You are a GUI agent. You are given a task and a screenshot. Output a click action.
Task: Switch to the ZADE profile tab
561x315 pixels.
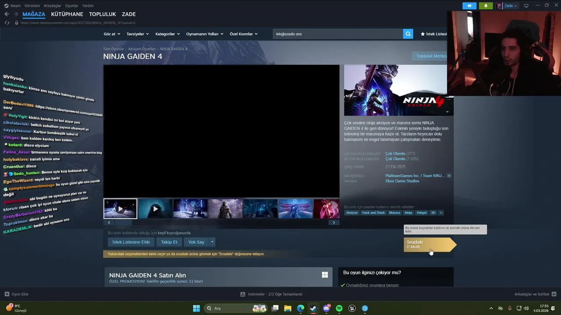coord(129,14)
